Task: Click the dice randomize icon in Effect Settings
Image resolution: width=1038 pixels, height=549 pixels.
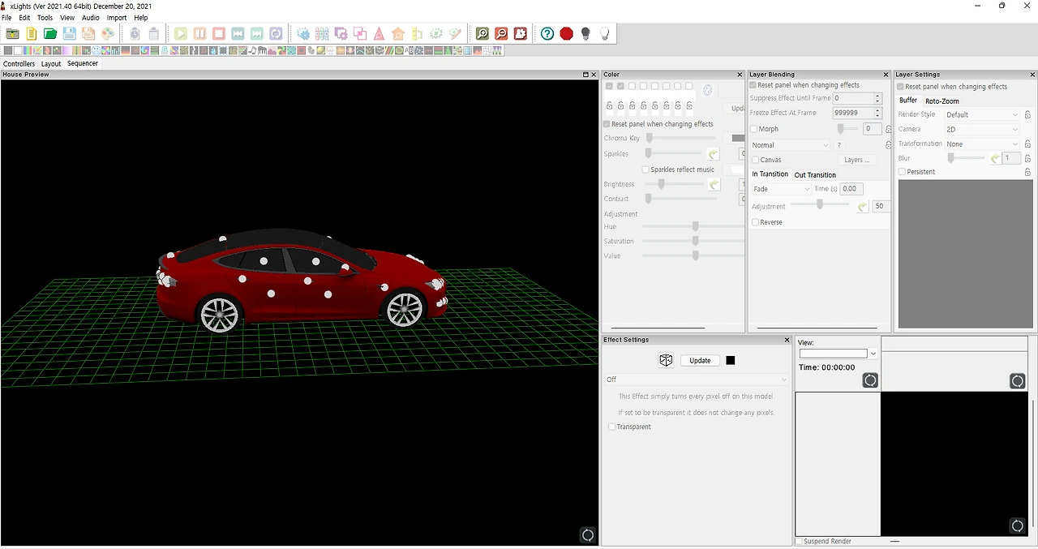Action: click(666, 360)
